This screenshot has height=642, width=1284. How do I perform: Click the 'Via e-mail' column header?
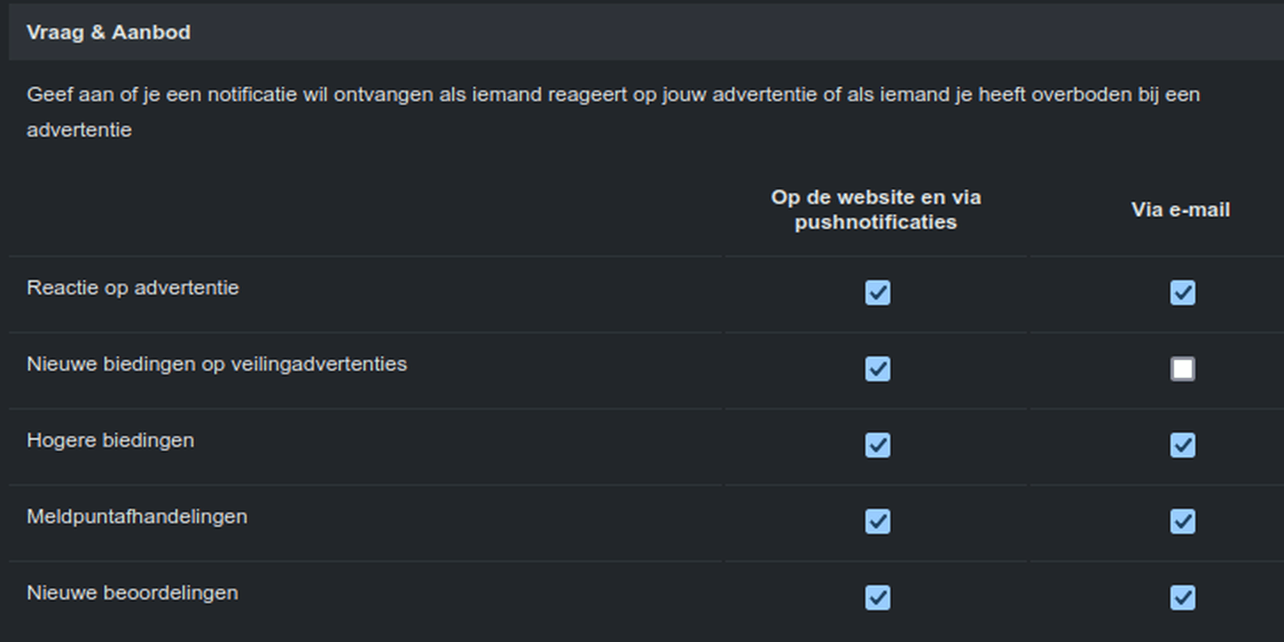click(x=1180, y=210)
